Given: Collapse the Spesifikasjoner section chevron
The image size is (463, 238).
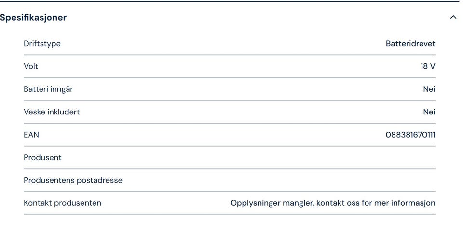Looking at the screenshot, I should [x=453, y=17].
